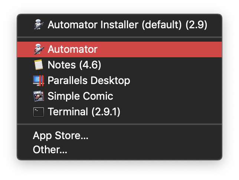This screenshot has width=239, height=180.
Task: Click the (2.9.1) version beside Terminal
Action: click(106, 112)
